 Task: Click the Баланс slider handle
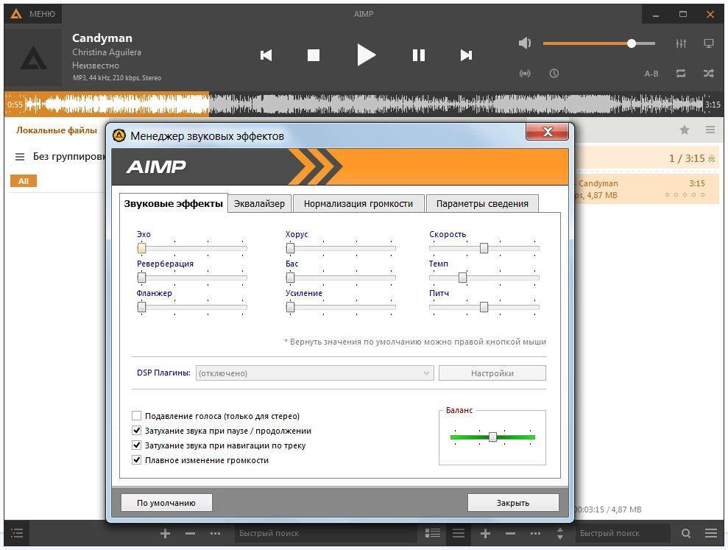(x=492, y=437)
